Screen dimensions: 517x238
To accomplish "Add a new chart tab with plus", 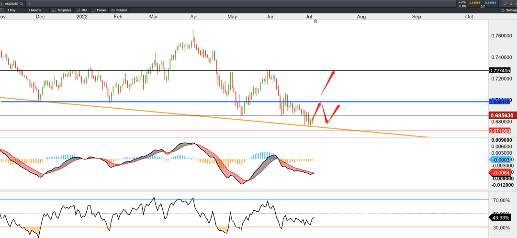I will click(x=29, y=3).
